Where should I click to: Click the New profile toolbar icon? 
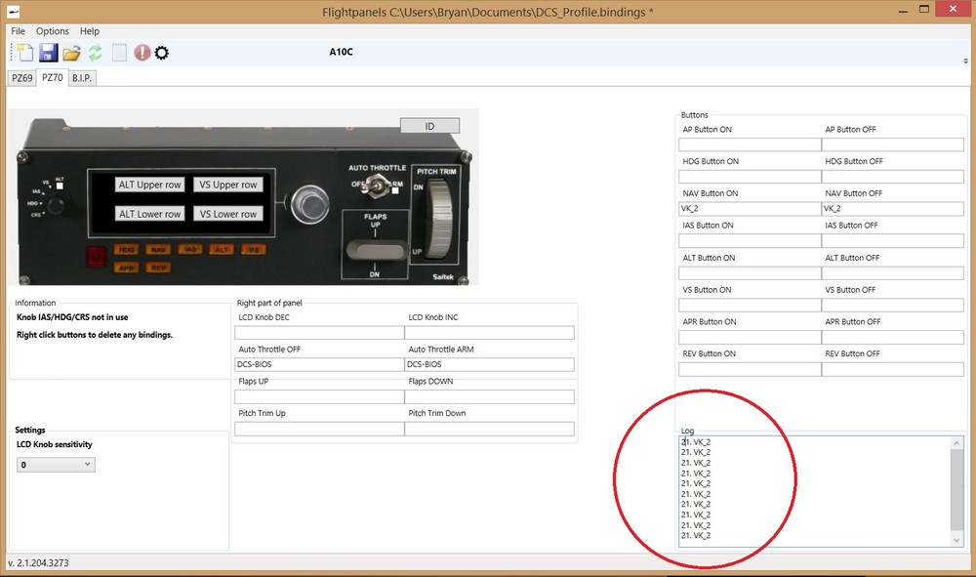point(24,53)
